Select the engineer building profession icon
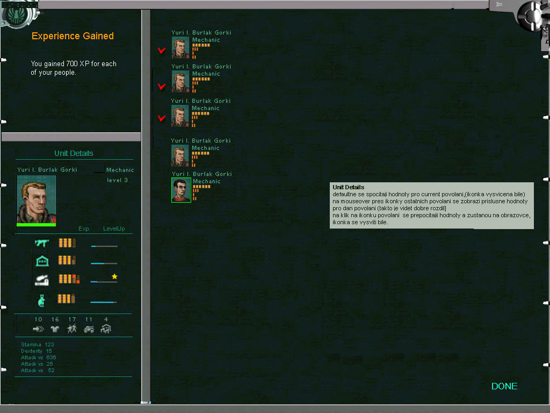 [42, 261]
